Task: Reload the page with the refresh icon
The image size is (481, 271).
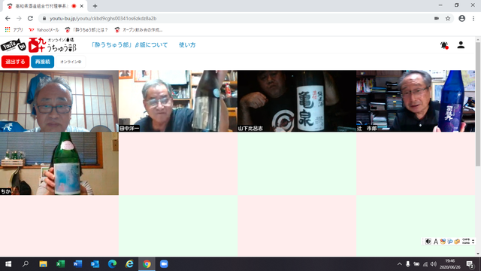Action: (x=30, y=18)
